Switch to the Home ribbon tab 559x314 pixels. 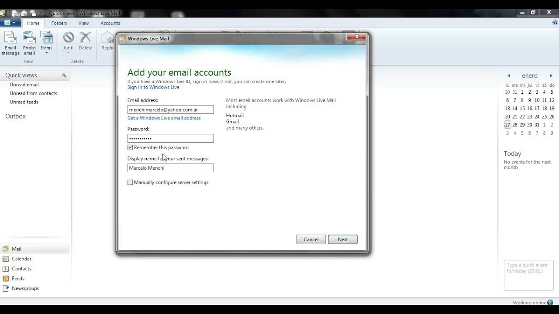(33, 23)
